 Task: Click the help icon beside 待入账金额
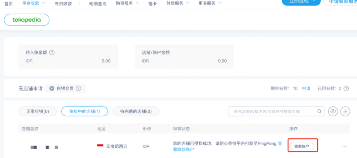[x=52, y=52]
